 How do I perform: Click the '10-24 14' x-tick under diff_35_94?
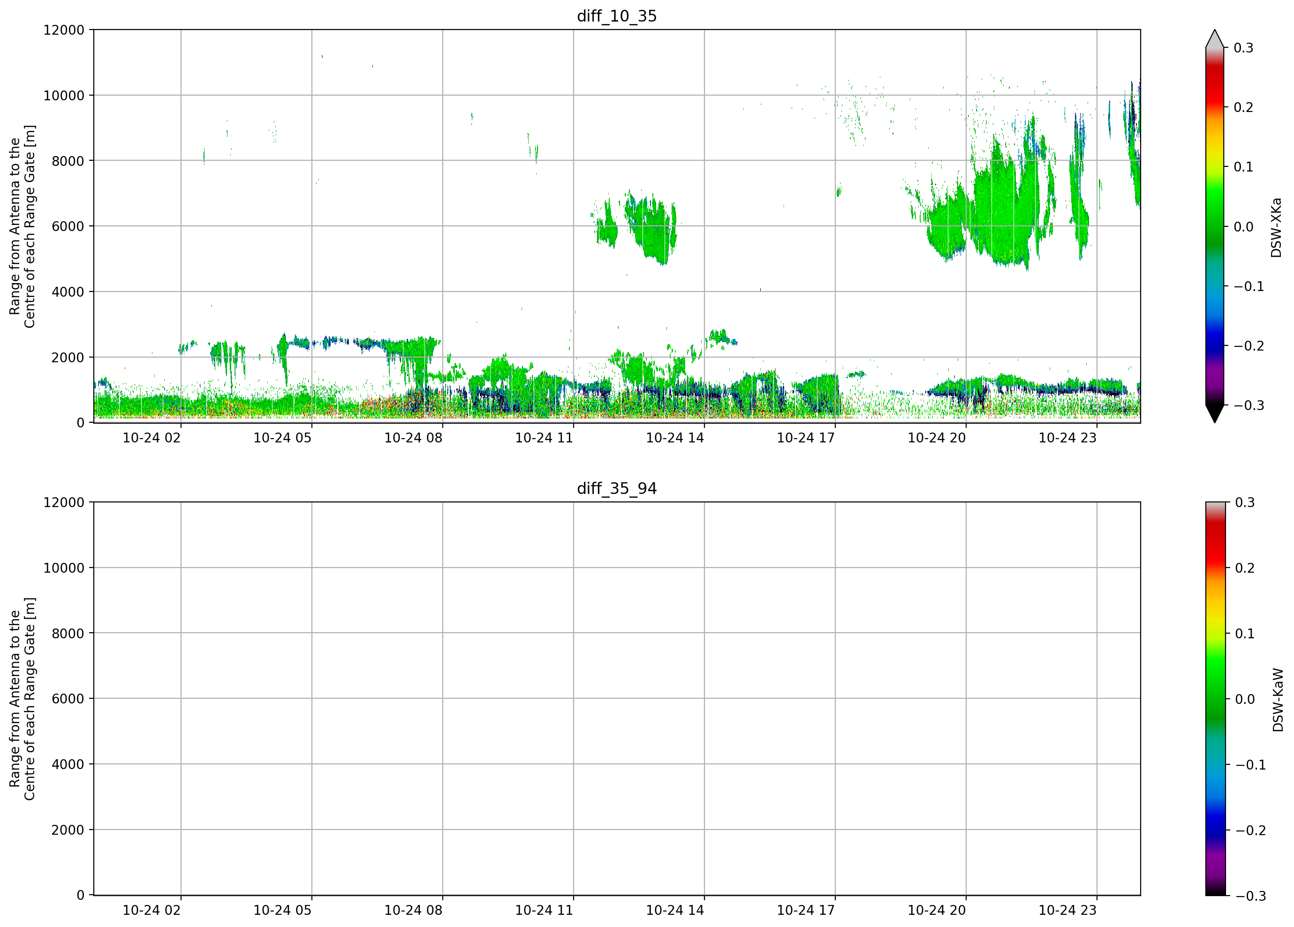click(675, 911)
